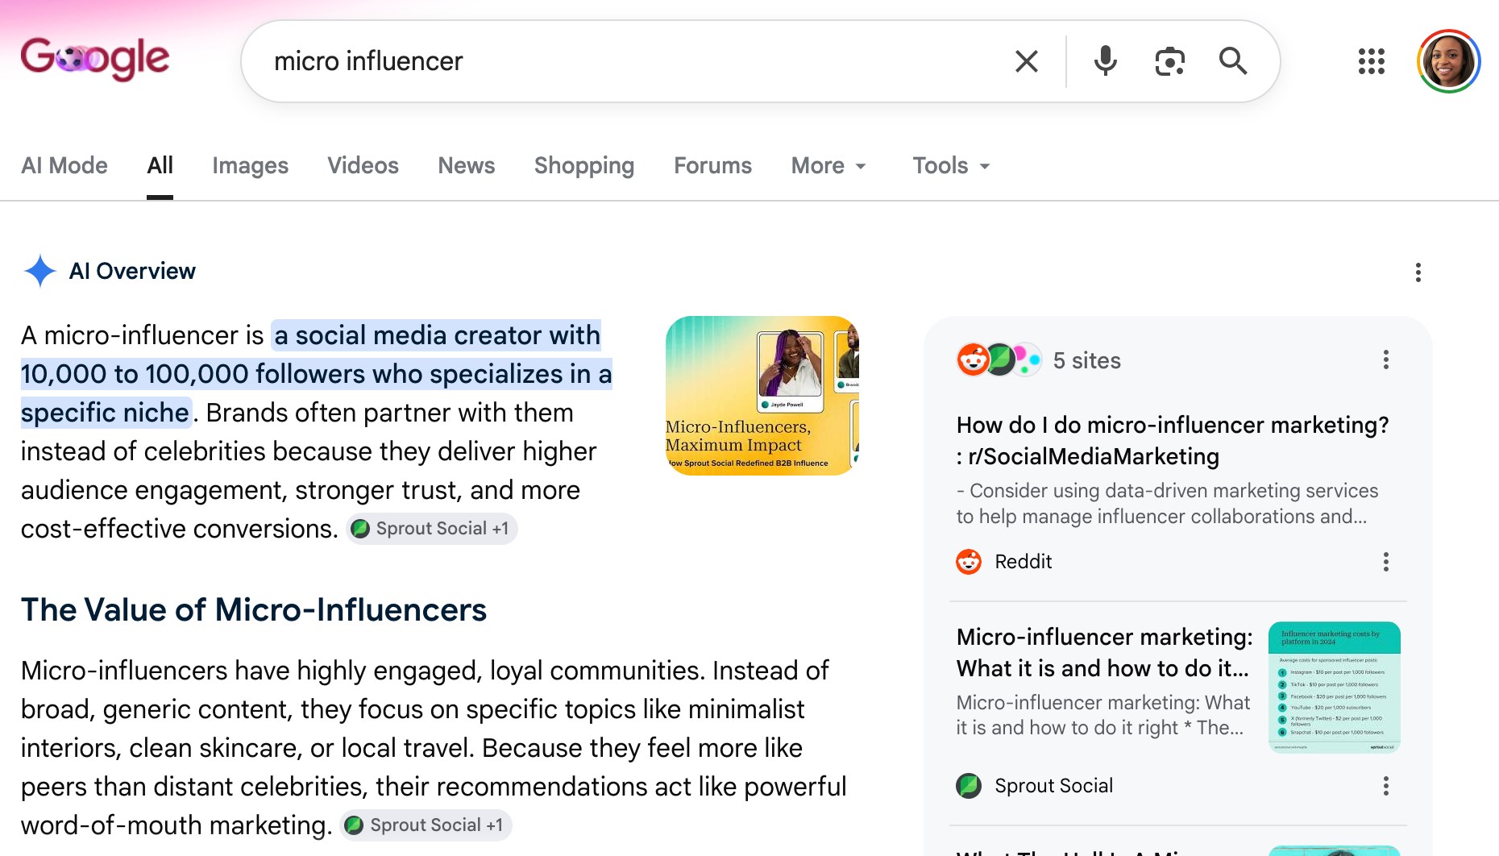
Task: Click the Google logo
Action: tap(95, 59)
